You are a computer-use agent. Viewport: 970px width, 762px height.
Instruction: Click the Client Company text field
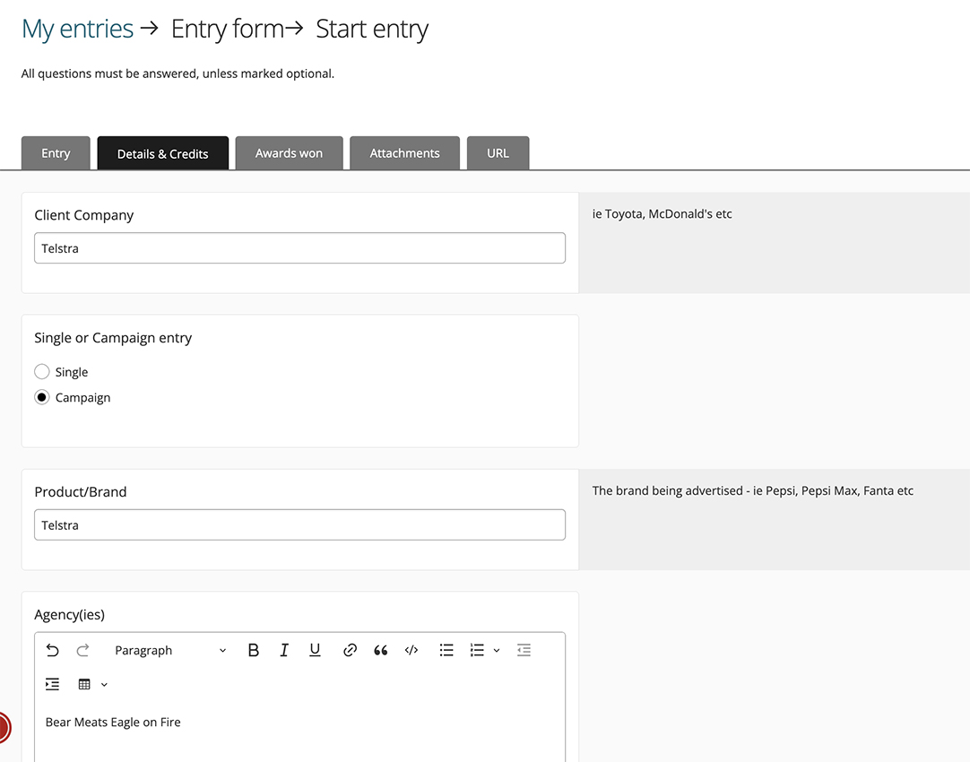[x=299, y=248]
